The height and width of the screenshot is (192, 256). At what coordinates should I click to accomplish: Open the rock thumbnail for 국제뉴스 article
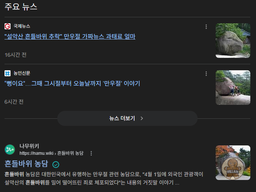233,41
